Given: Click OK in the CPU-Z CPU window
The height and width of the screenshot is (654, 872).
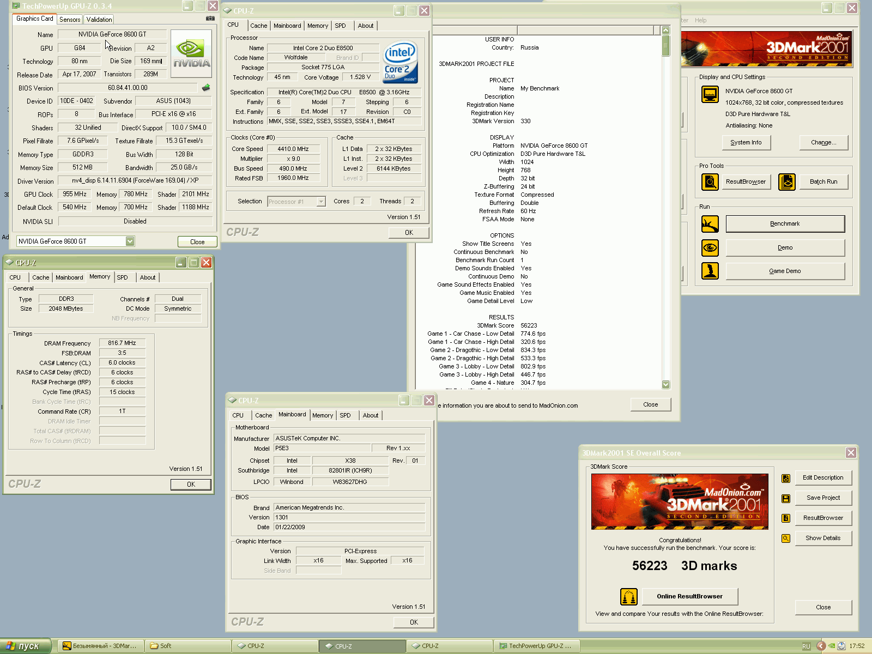Looking at the screenshot, I should [x=409, y=233].
